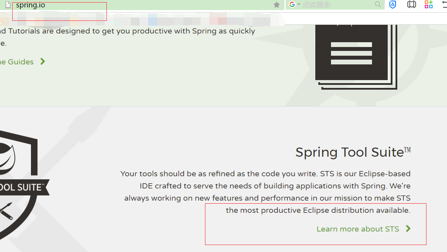Open the reading mode book icon
Viewport: 447px width, 252px height.
411,4
